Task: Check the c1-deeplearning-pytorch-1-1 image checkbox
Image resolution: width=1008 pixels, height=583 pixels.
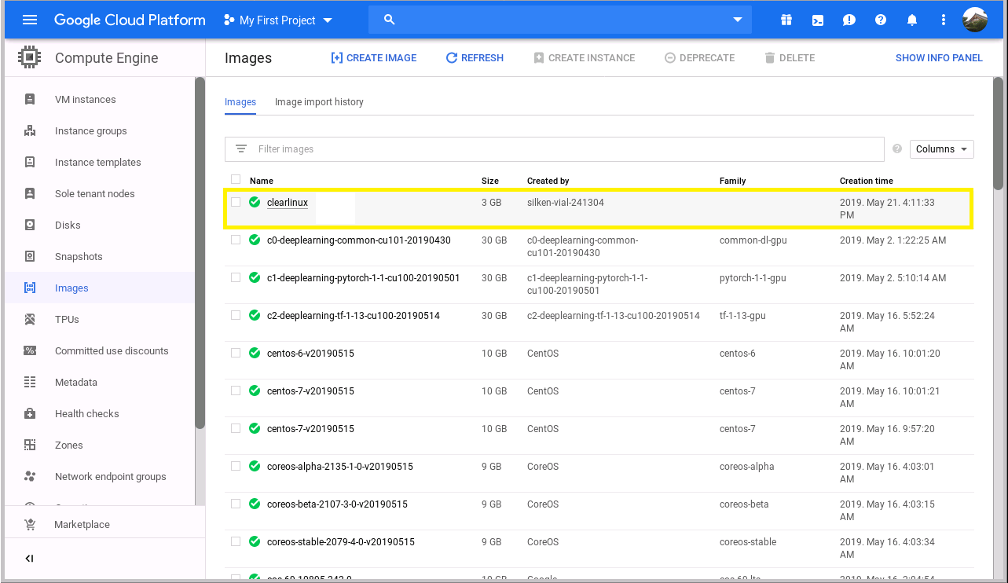Action: (236, 277)
